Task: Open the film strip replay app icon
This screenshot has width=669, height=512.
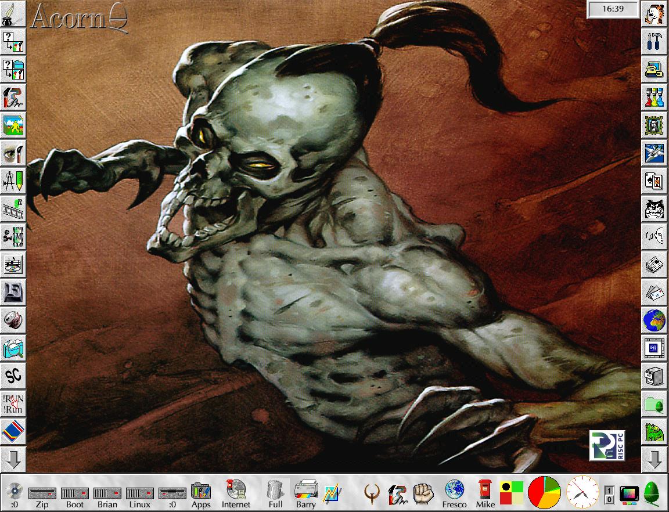Action: pyautogui.click(x=13, y=209)
